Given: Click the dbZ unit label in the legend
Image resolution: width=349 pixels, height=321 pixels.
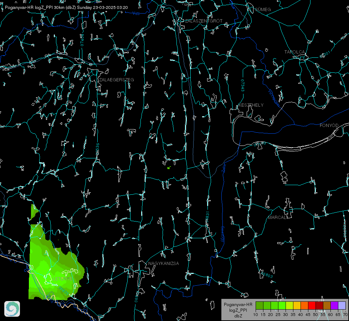Looking at the screenshot, I should 238,316.
